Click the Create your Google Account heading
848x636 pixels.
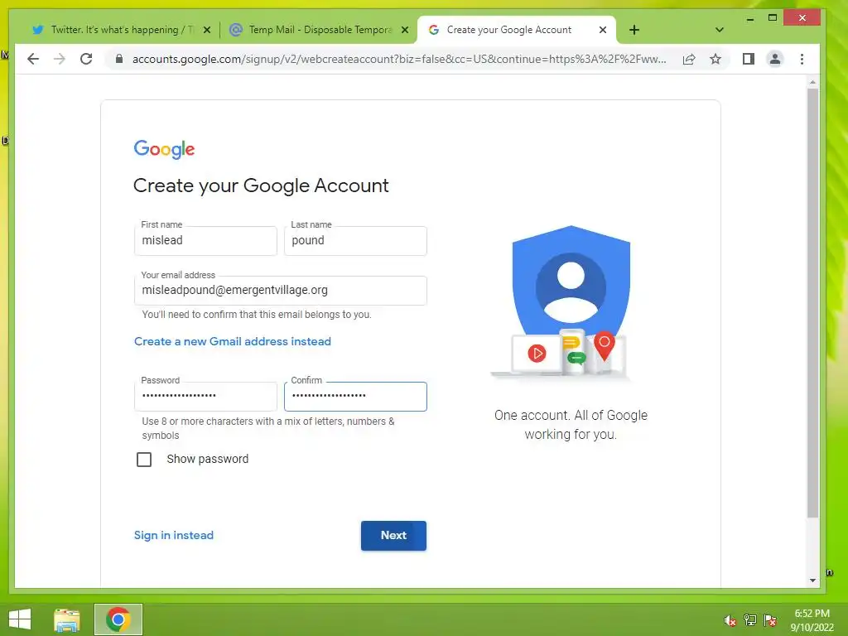[261, 185]
